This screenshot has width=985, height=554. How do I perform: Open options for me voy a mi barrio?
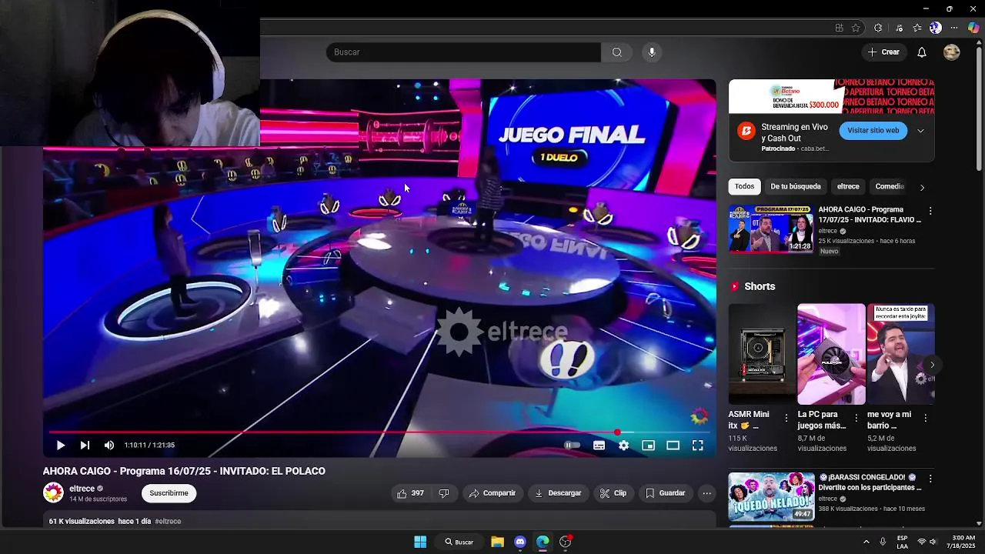click(x=925, y=418)
